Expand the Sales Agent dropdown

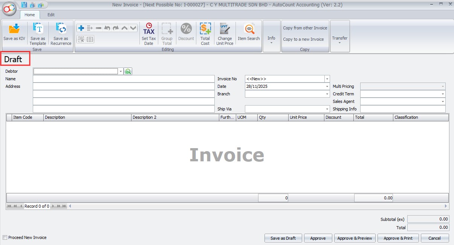coord(443,101)
